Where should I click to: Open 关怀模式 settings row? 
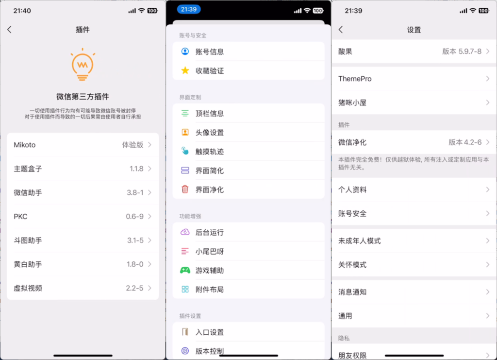[414, 264]
